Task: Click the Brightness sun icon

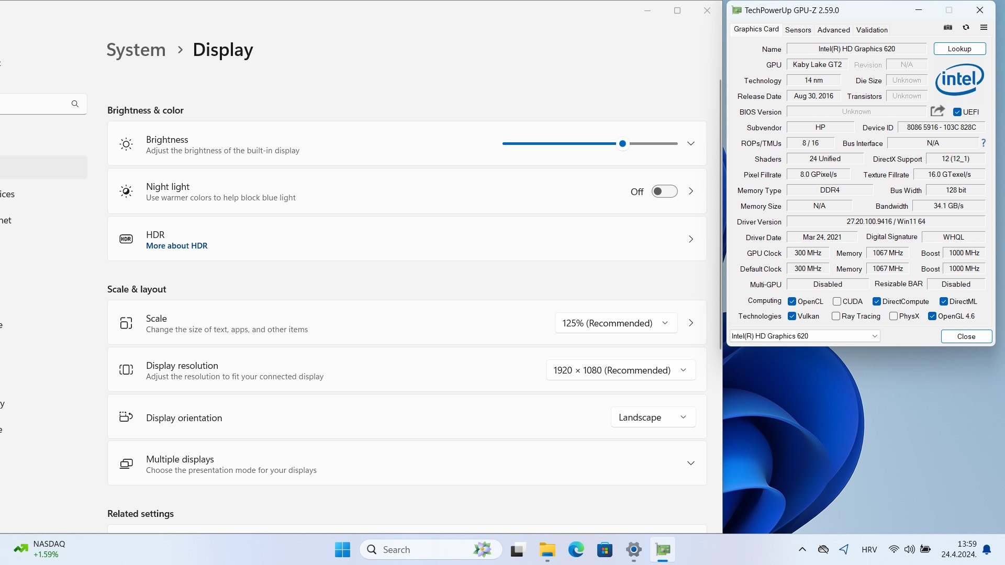Action: (126, 144)
